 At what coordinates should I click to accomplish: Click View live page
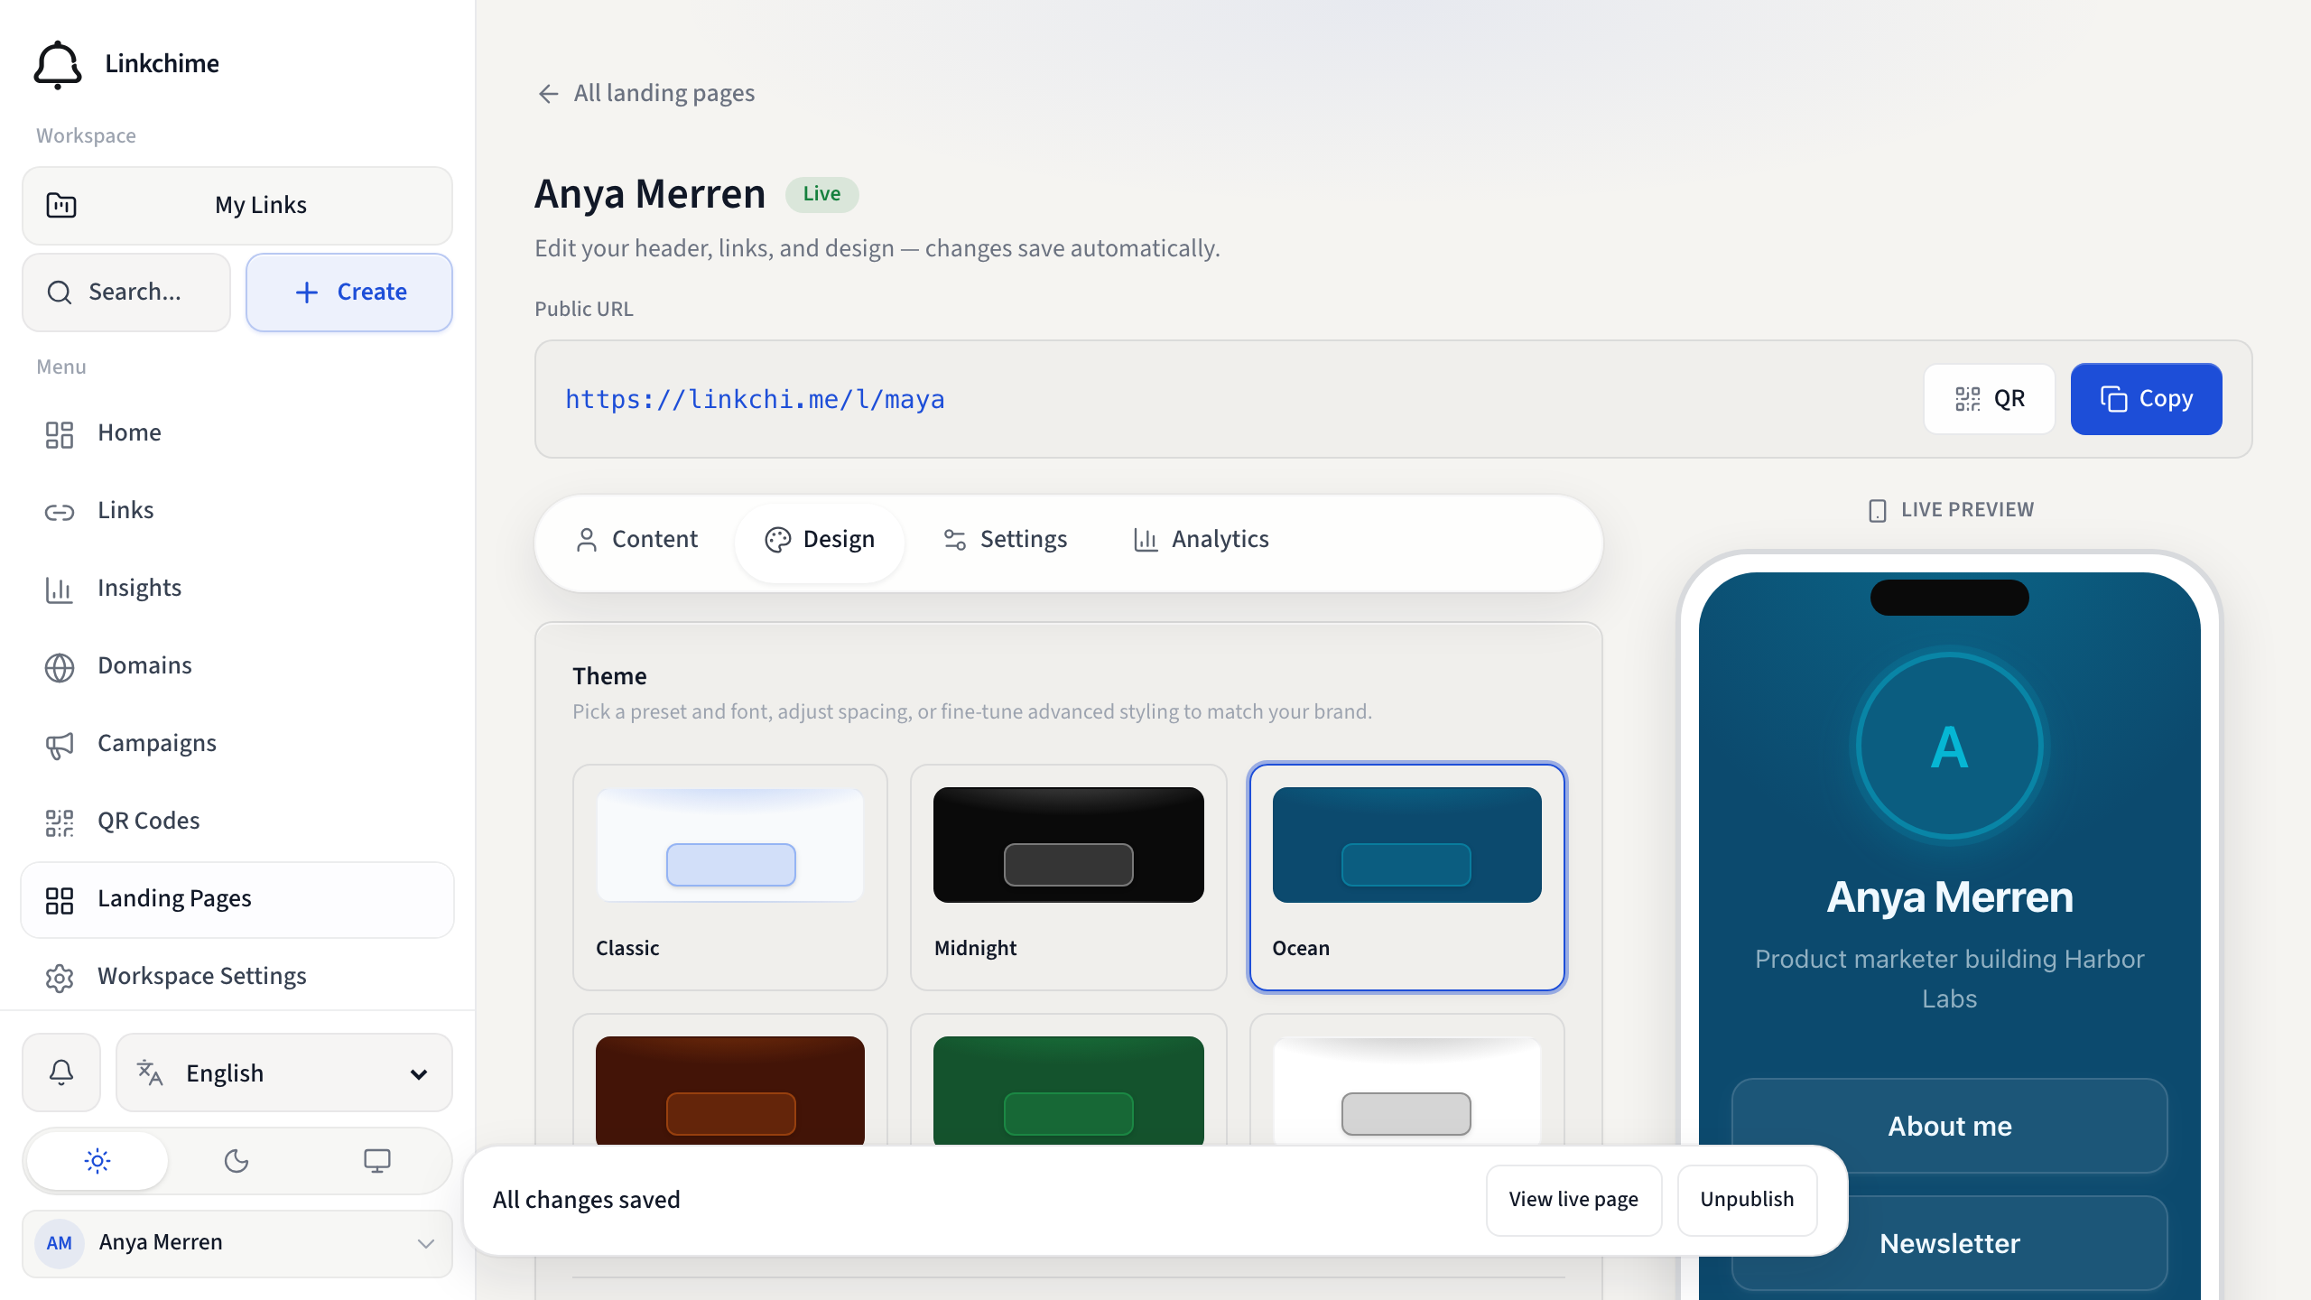pyautogui.click(x=1573, y=1200)
